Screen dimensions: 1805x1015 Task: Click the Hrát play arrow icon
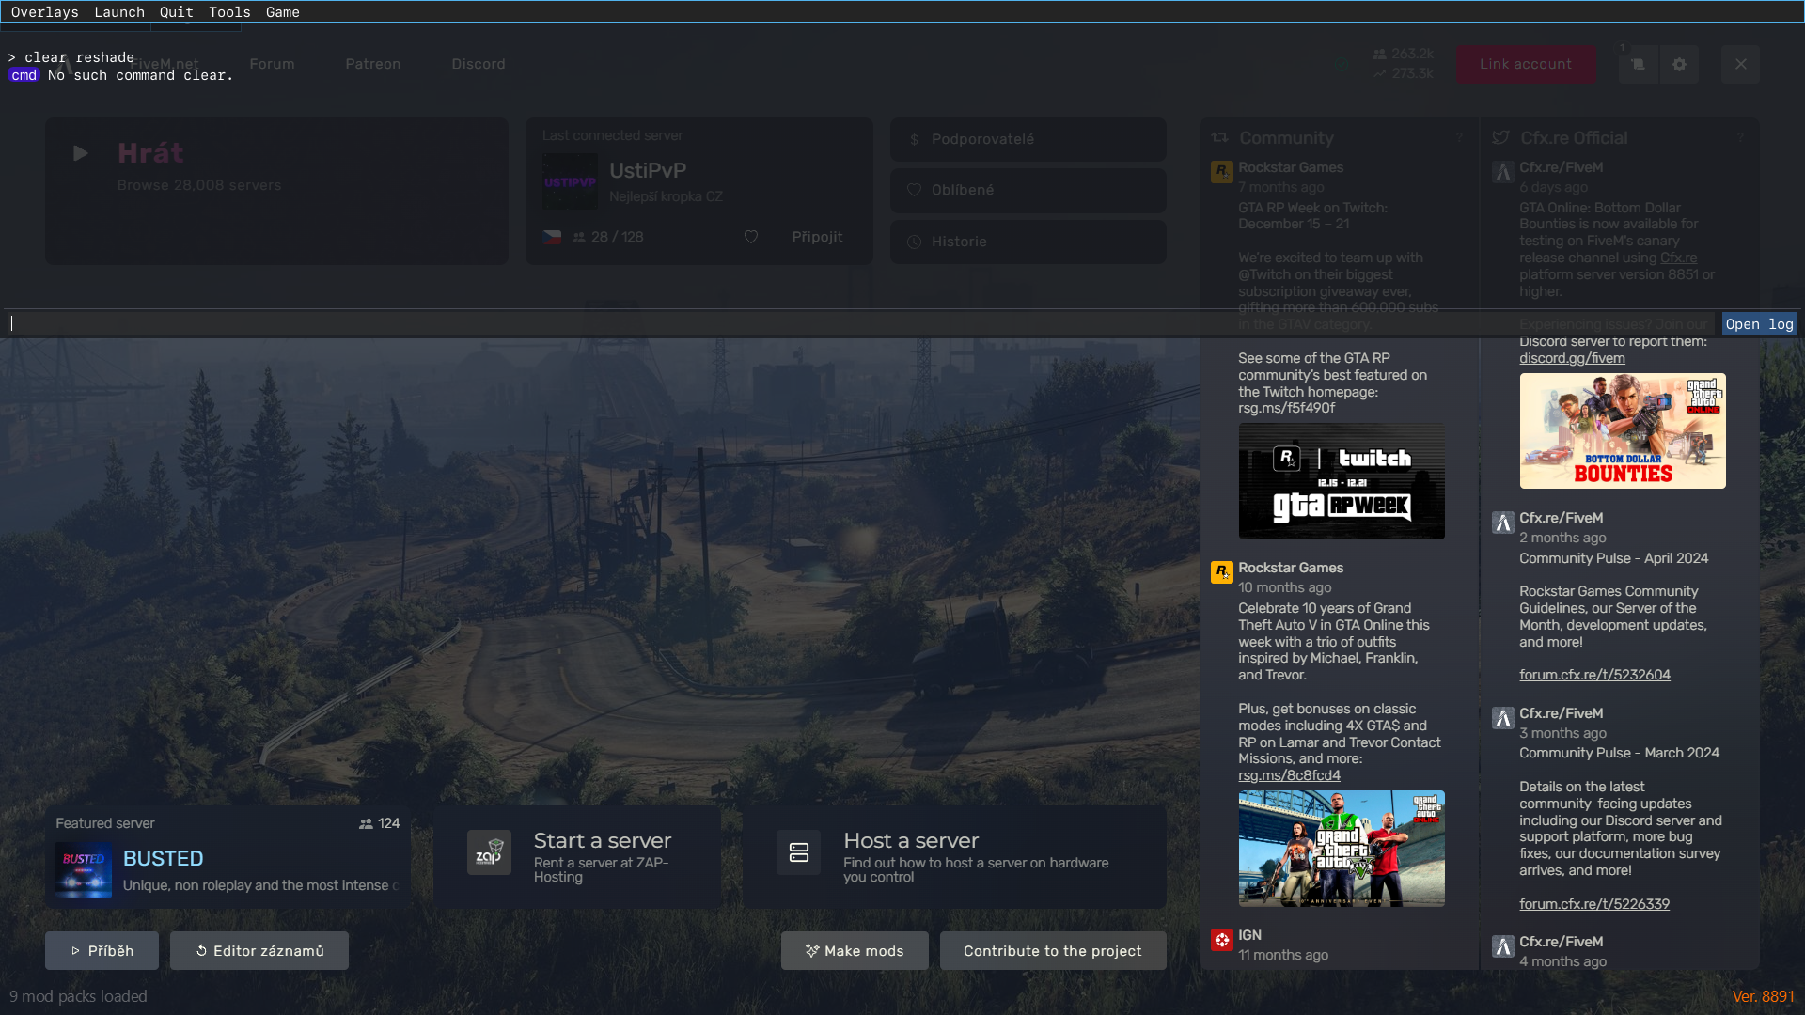point(81,153)
